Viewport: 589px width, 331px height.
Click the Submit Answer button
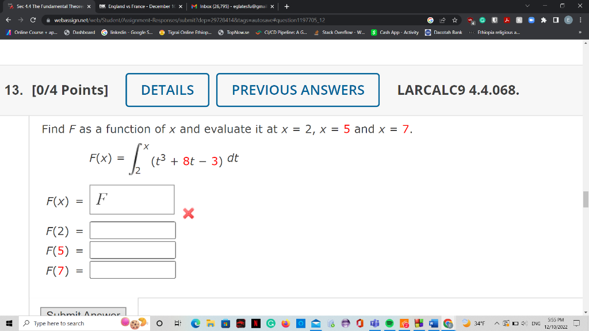[82, 314]
